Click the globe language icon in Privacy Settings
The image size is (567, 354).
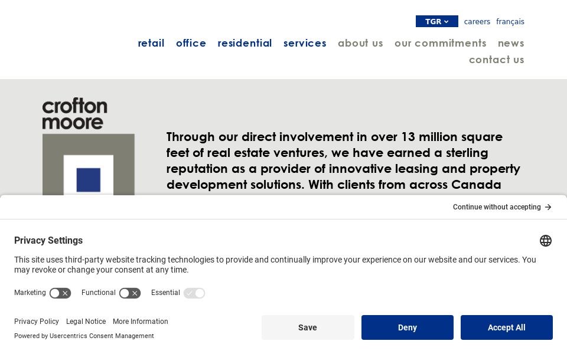tap(546, 241)
